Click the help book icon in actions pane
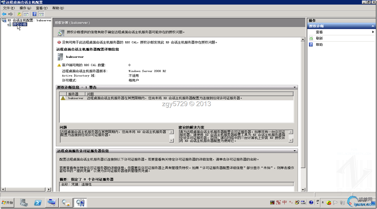Screen dimensions: 377x209 click(x=311, y=45)
